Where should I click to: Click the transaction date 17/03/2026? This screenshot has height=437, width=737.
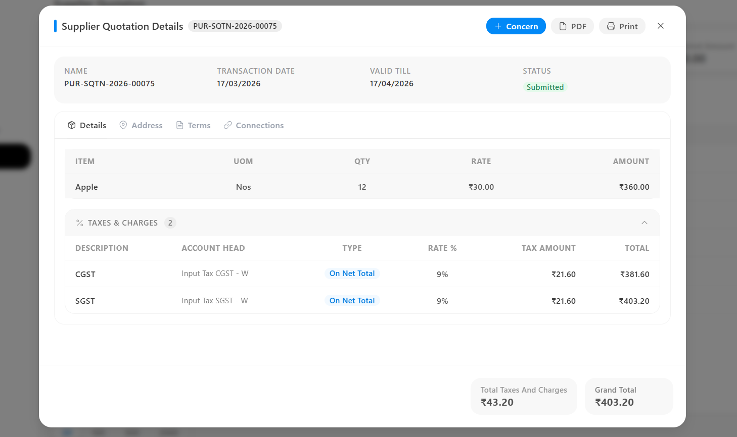239,84
